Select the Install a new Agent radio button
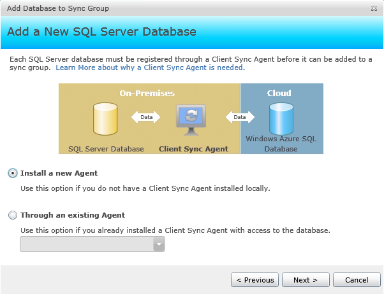 coord(13,173)
